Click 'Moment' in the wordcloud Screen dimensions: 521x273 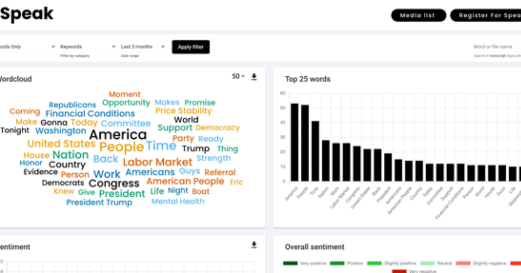click(x=125, y=94)
